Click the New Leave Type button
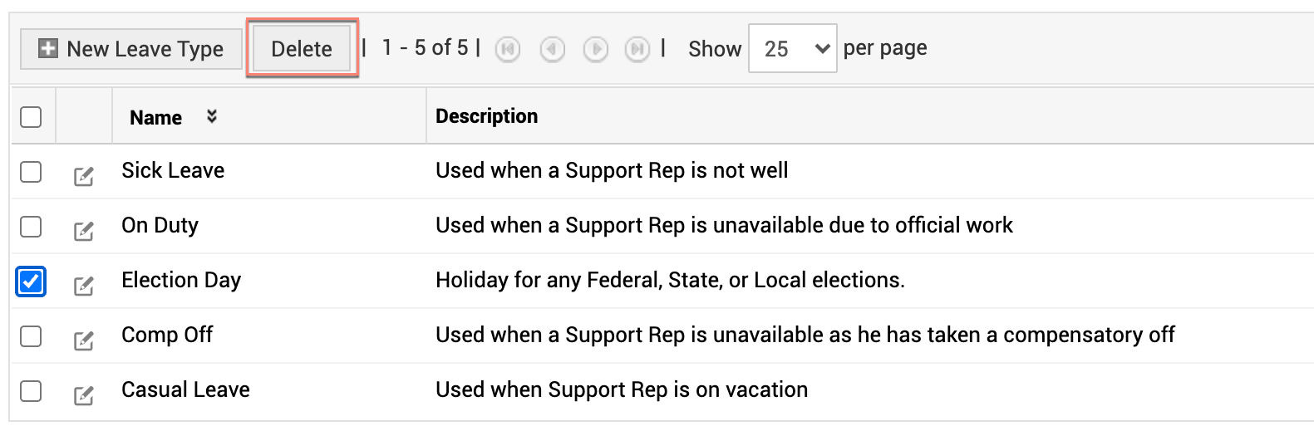The image size is (1314, 426). [x=131, y=49]
